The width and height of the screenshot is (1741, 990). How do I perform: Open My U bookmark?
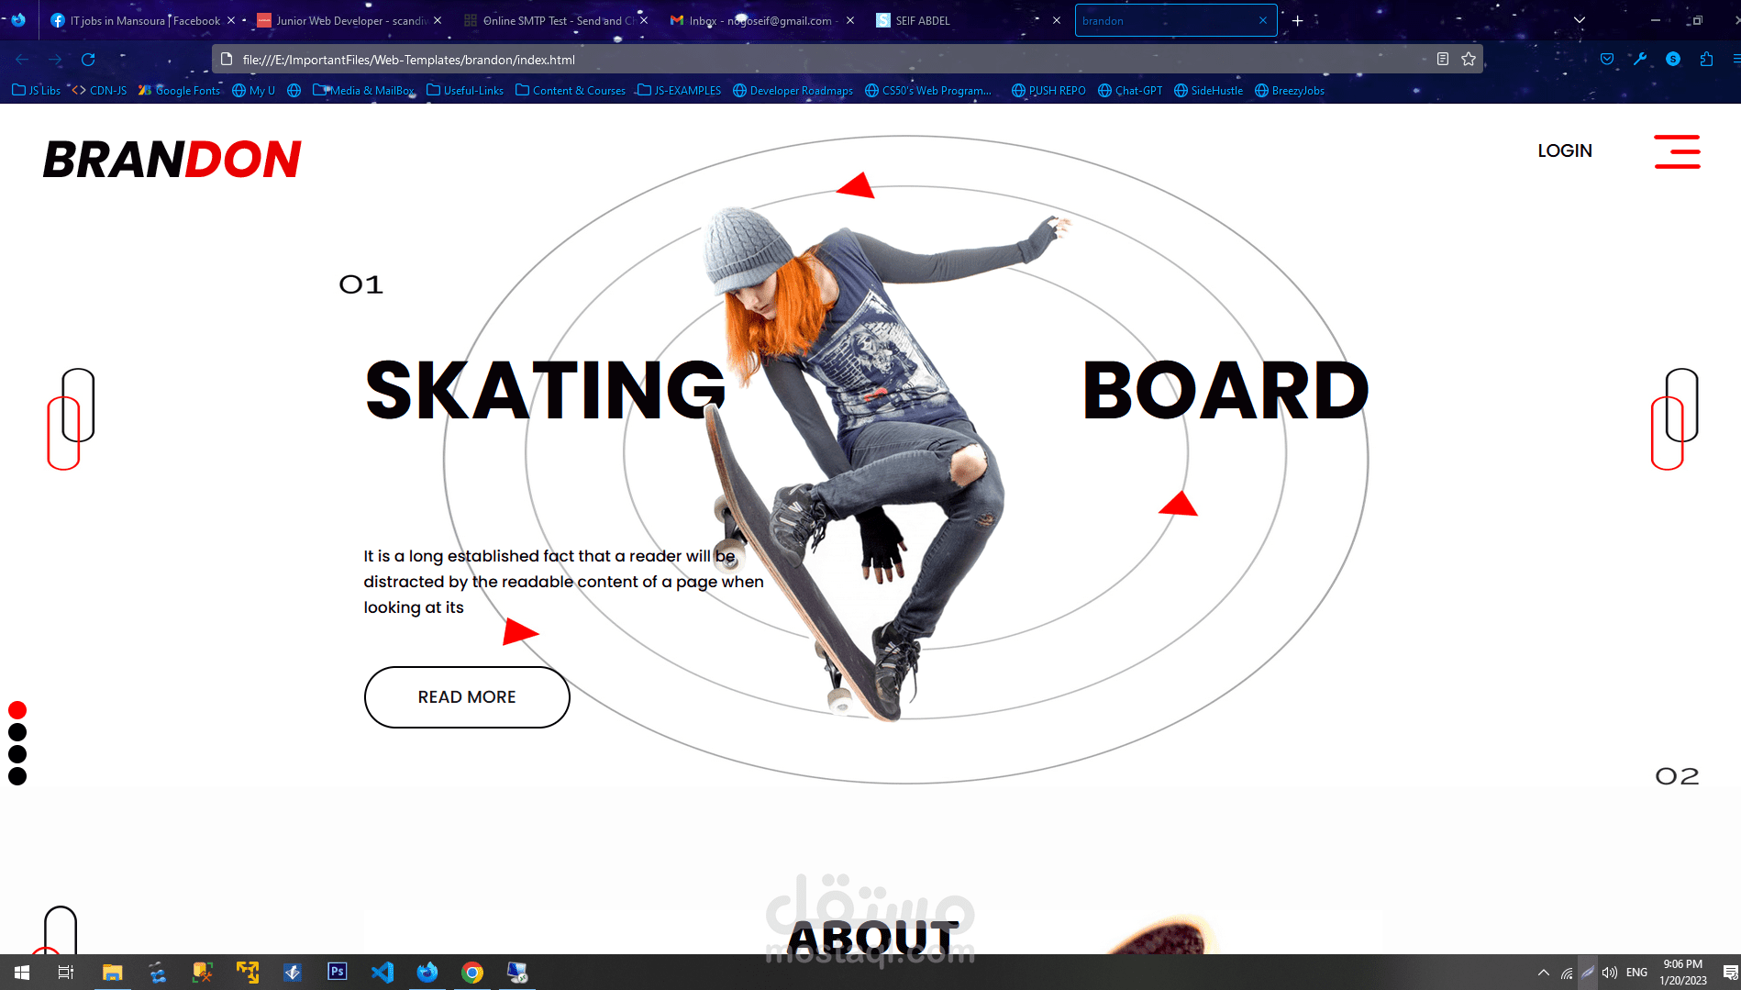[254, 90]
